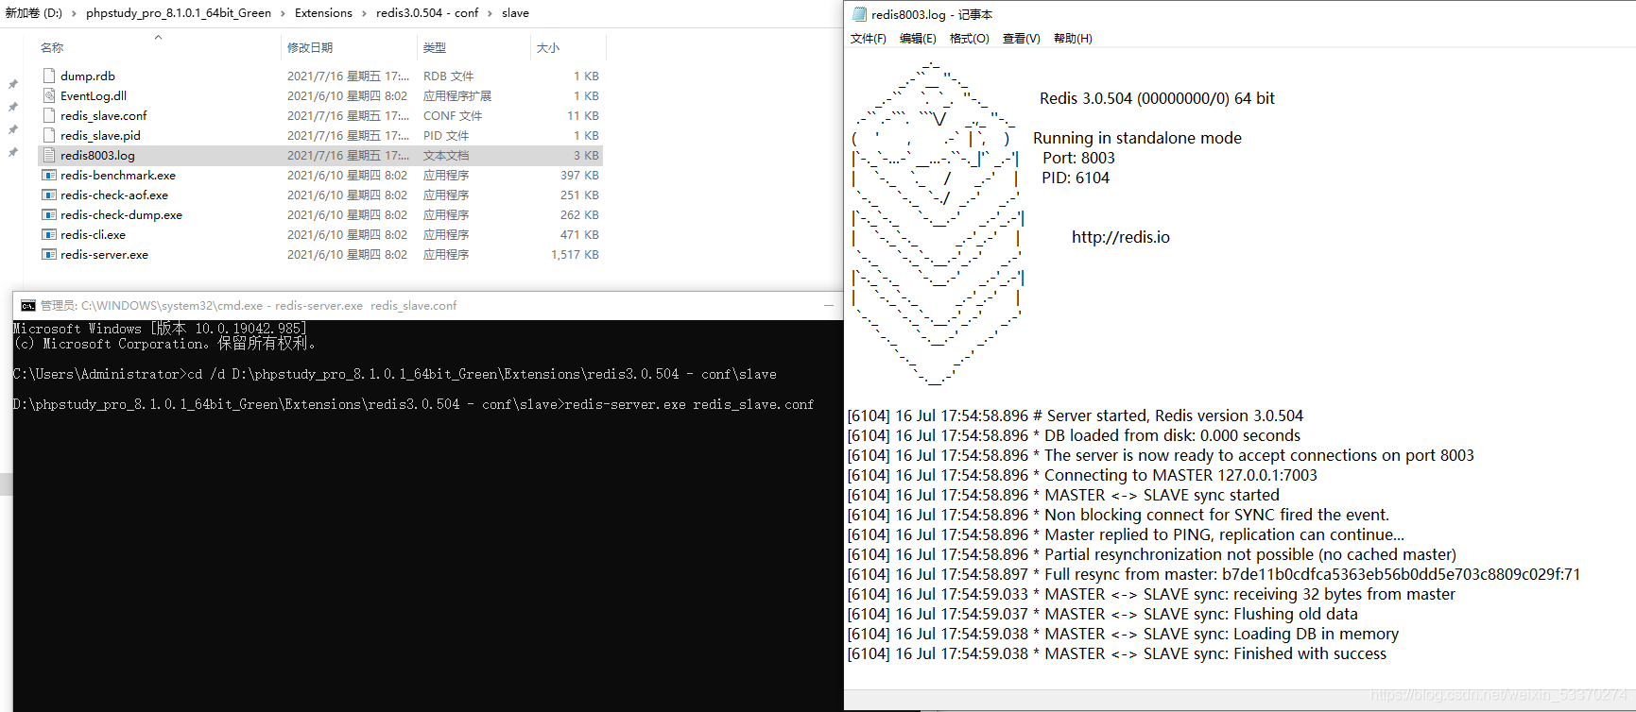Click 'MASTER <-> SLAVE sync: Finished with success' line
This screenshot has width=1636, height=712.
point(1116,653)
